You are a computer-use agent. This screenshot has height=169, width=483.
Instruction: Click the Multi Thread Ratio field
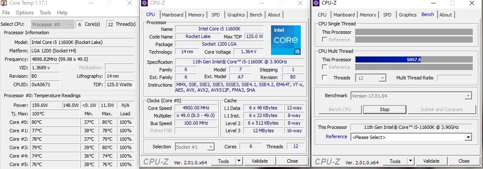[455, 78]
